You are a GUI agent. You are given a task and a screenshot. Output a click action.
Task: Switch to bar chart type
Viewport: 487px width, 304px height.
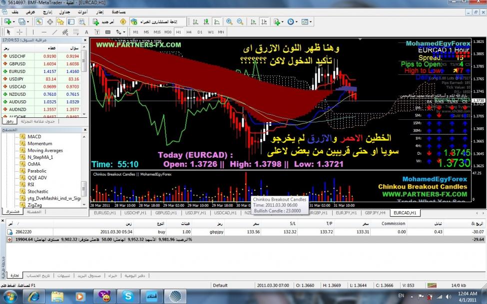click(x=195, y=22)
